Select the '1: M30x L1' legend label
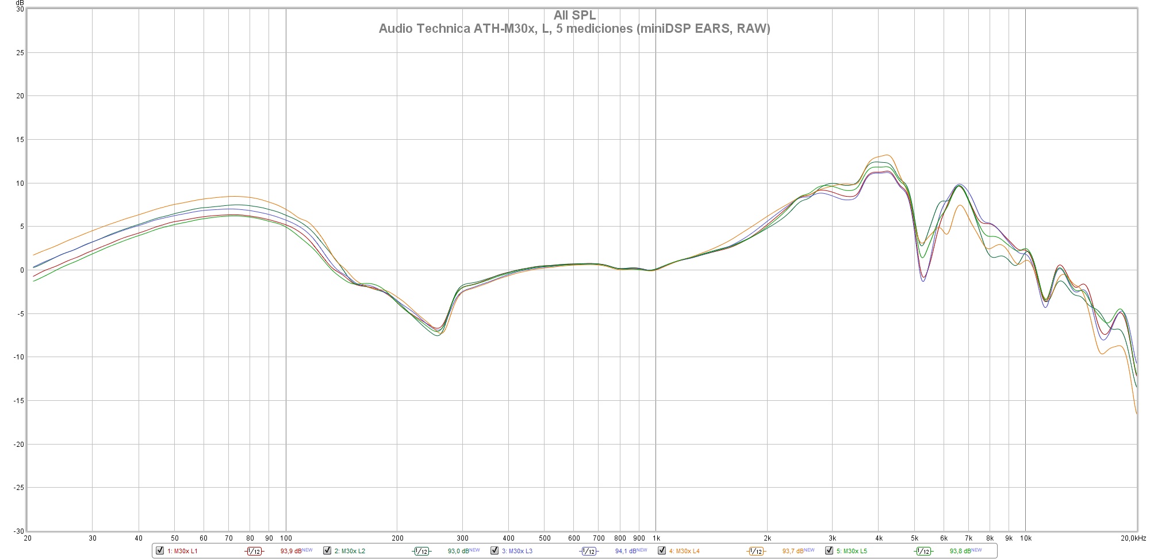The width and height of the screenshot is (1150, 559). click(182, 551)
